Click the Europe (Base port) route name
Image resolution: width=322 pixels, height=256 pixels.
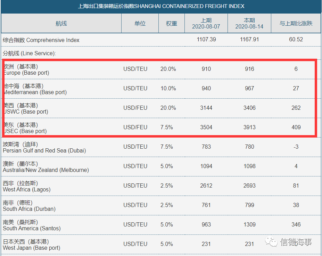pos(26,69)
